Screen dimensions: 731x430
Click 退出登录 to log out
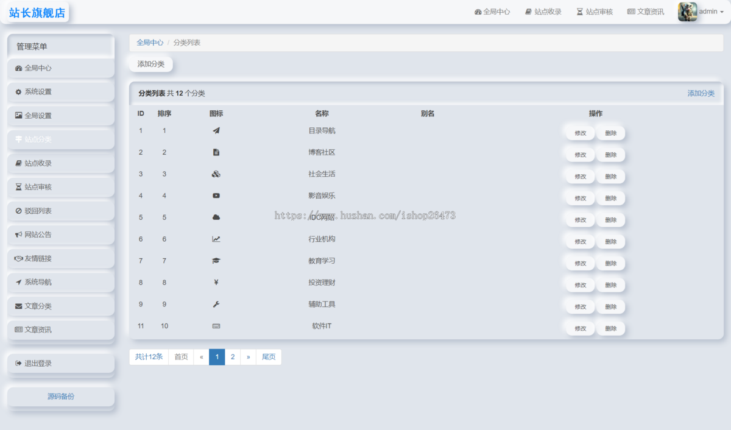click(61, 364)
